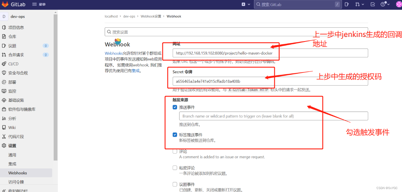
Task: Open the help question mark icon
Action: 383,4
